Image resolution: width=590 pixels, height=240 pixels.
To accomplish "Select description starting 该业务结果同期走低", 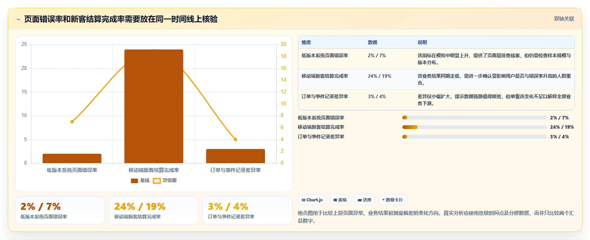I will (494, 79).
